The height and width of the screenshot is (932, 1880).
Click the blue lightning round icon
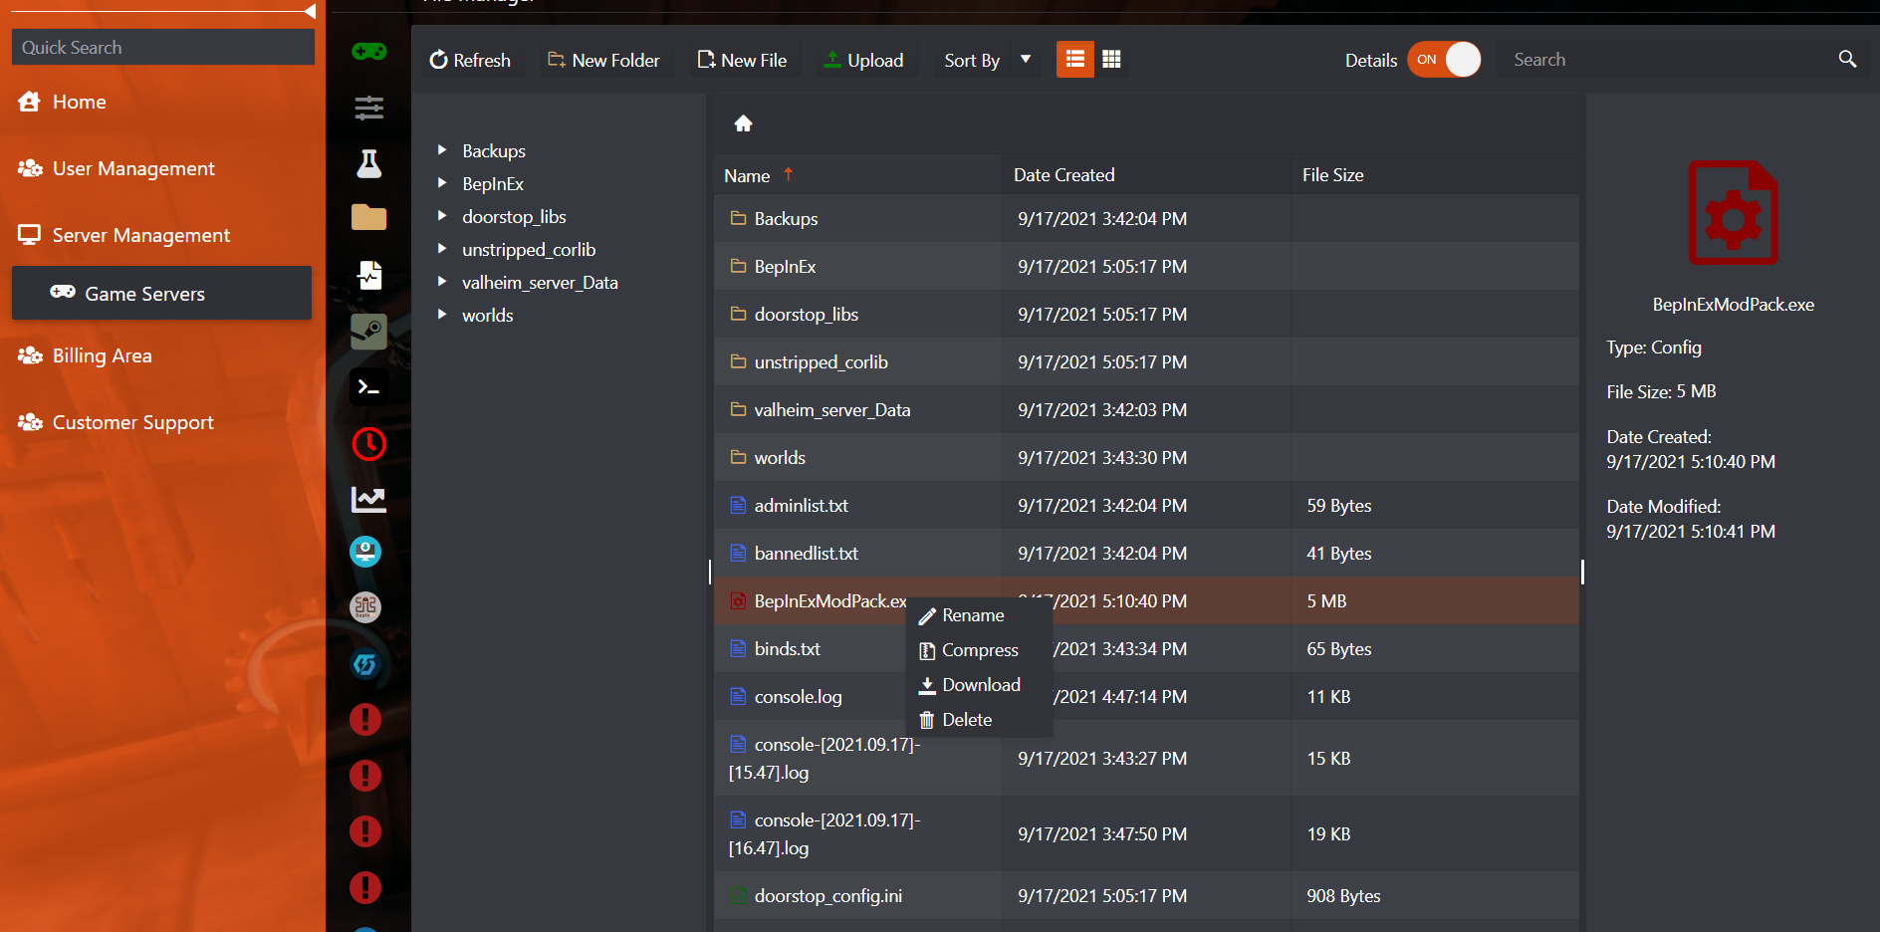pos(365,663)
